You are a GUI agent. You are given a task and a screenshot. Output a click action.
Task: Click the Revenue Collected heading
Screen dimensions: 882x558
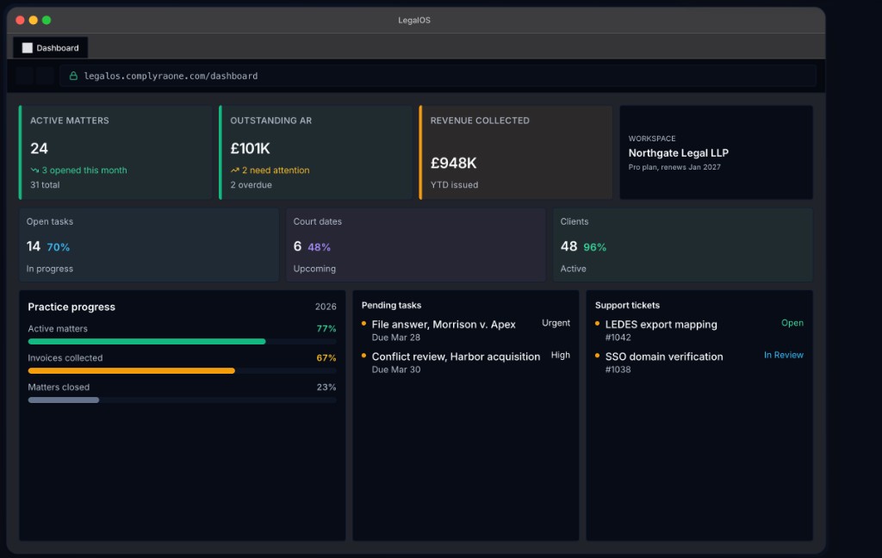(x=480, y=121)
